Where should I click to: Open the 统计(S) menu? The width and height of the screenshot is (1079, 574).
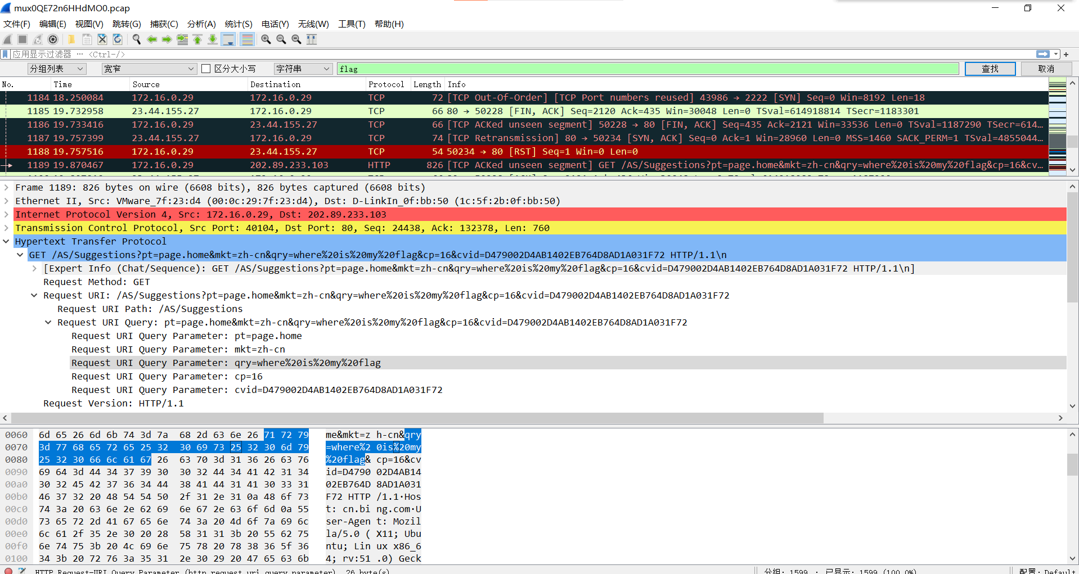coord(238,24)
